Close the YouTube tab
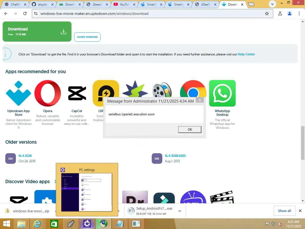This screenshot has width=305, height=229. click(134, 4)
